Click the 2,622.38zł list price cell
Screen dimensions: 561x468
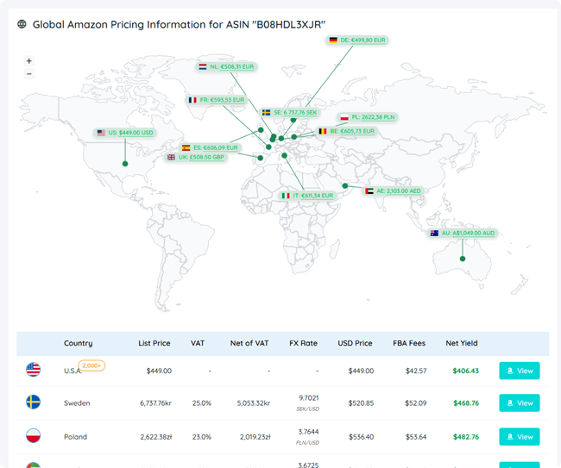(x=156, y=437)
